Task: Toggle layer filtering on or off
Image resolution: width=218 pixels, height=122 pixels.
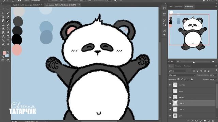Action: click(x=217, y=70)
